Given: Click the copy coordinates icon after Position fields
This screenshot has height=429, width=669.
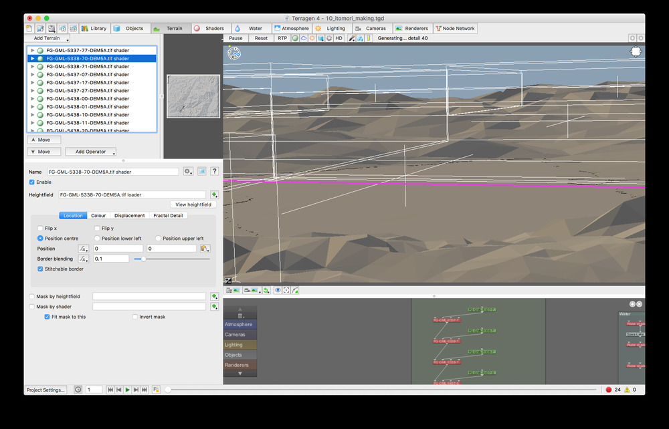Looking at the screenshot, I should [x=205, y=249].
